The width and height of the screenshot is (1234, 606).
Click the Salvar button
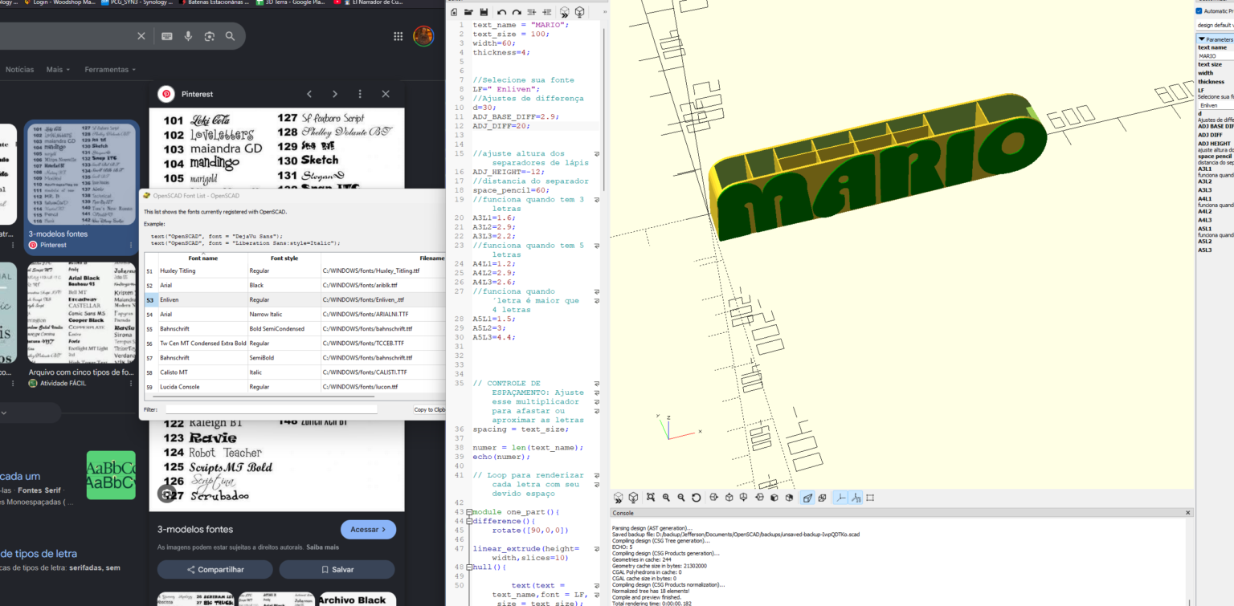(337, 569)
